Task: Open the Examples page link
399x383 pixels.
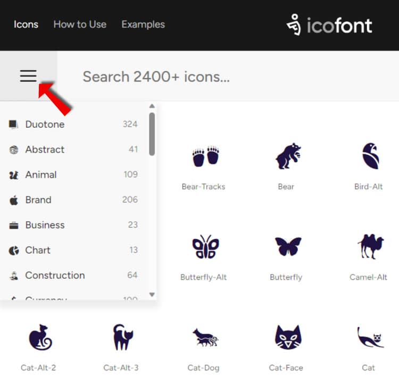Action: (x=143, y=24)
